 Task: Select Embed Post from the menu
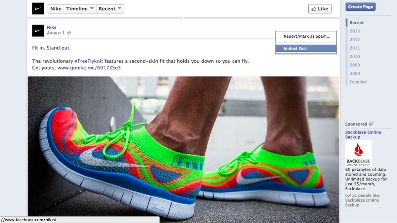[x=295, y=48]
